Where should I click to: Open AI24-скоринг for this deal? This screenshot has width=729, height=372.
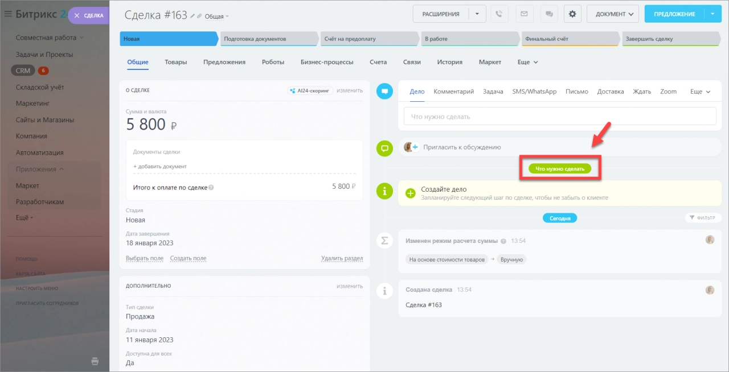[309, 90]
